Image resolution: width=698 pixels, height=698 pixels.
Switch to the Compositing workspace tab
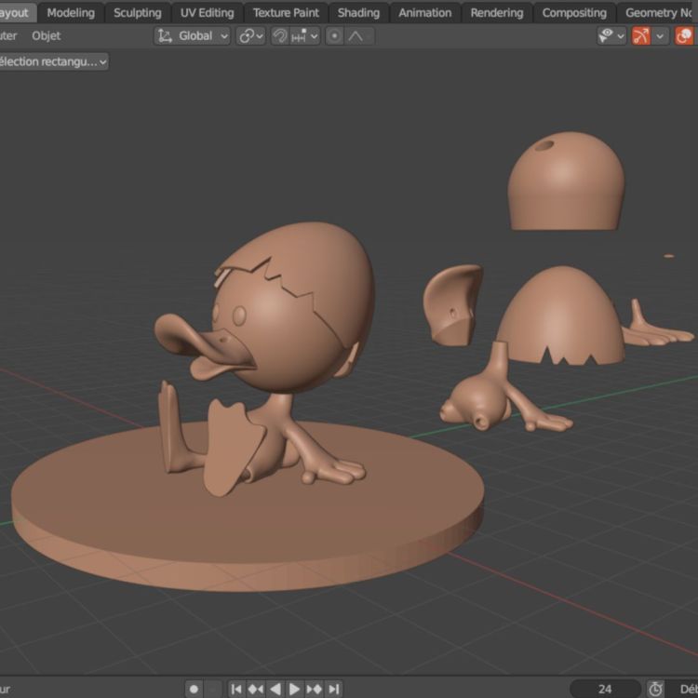point(574,13)
